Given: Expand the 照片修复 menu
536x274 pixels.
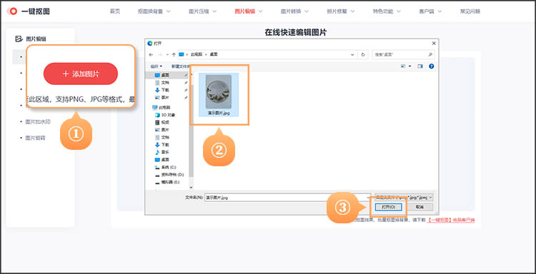Looking at the screenshot, I should (341, 11).
